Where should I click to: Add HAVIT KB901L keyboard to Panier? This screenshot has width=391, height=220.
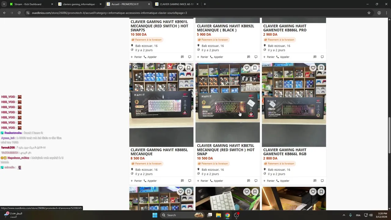coord(136,57)
